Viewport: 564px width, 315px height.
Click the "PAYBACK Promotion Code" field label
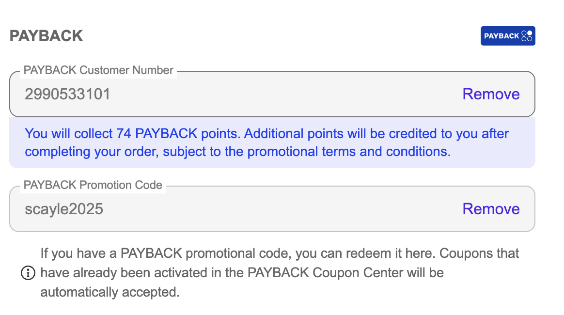(x=93, y=185)
